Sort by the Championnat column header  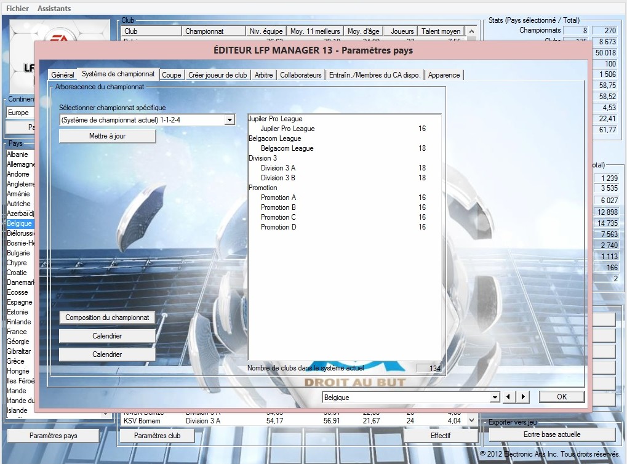(214, 31)
